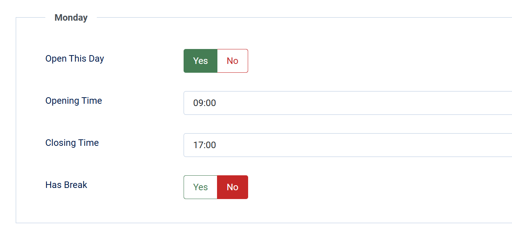
Task: Set Open This Day to No
Action: (232, 61)
